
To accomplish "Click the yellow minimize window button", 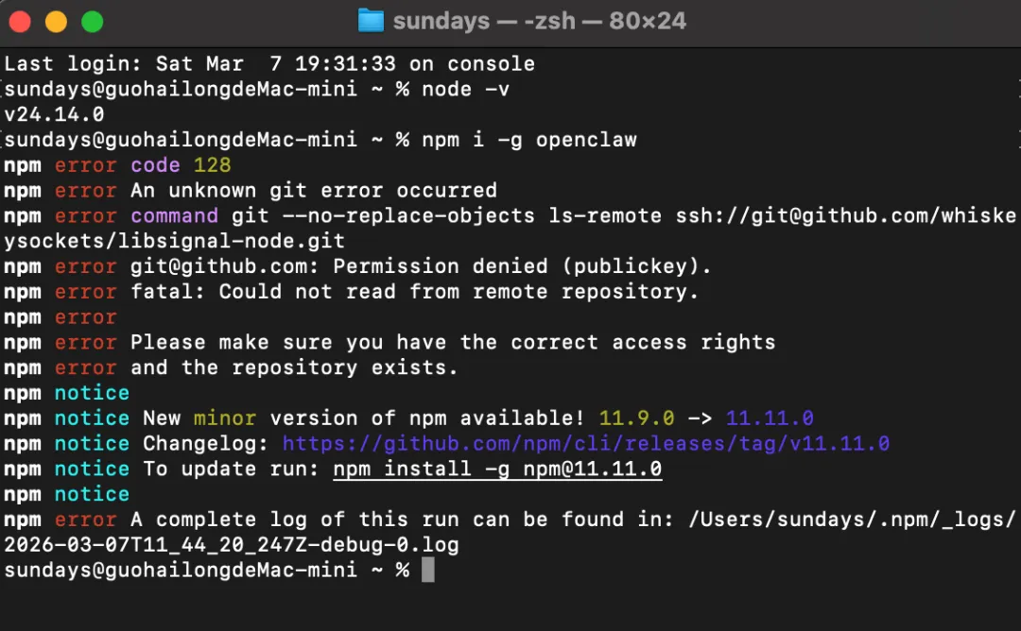I will pyautogui.click(x=56, y=21).
